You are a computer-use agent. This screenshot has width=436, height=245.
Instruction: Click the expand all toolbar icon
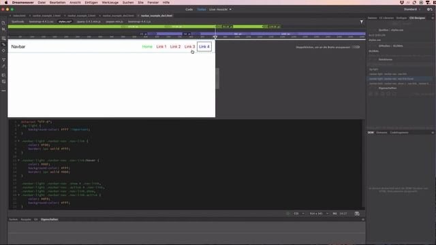tap(3, 51)
